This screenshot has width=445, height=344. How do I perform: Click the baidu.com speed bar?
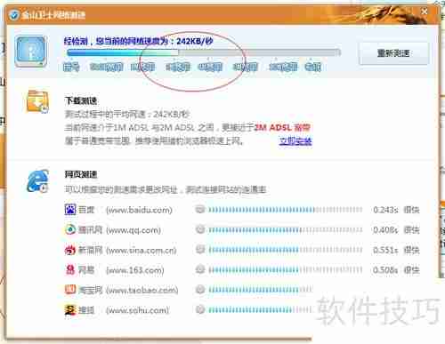pyautogui.click(x=285, y=210)
